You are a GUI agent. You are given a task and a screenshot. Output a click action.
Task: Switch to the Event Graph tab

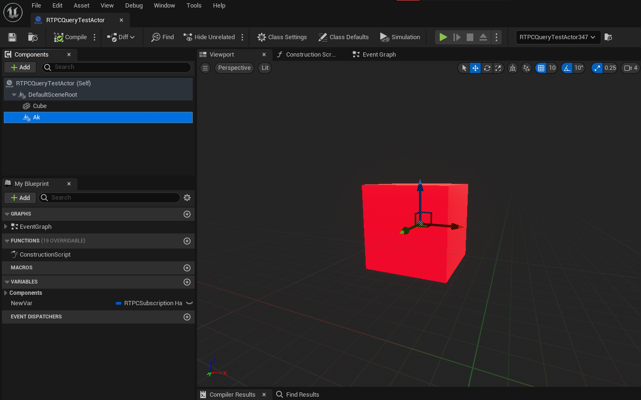[x=378, y=55]
